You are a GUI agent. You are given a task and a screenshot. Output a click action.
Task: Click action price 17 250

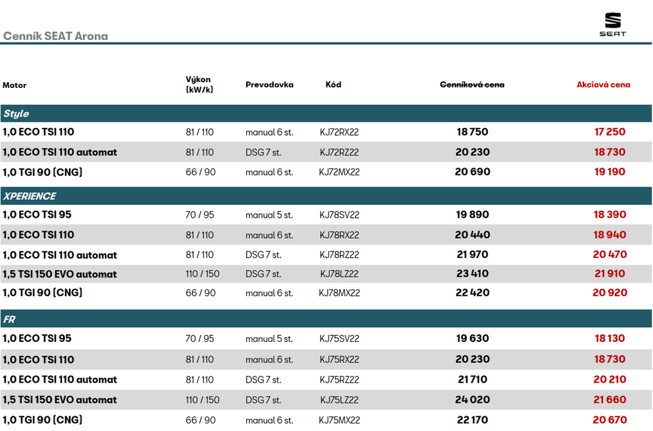pyautogui.click(x=610, y=132)
